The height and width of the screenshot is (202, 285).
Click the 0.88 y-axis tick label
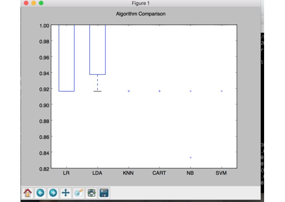[x=44, y=121]
